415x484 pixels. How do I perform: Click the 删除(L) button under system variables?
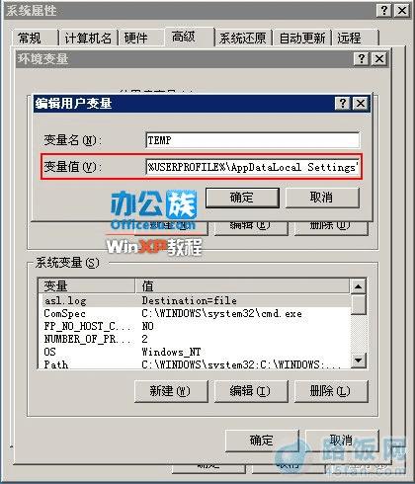[x=331, y=391]
